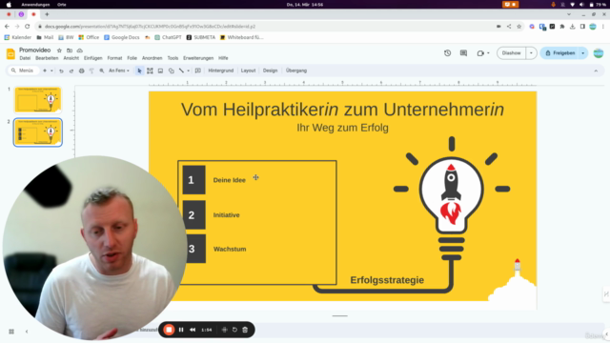This screenshot has width=610, height=343.
Task: Reload the browser page
Action: tap(28, 27)
